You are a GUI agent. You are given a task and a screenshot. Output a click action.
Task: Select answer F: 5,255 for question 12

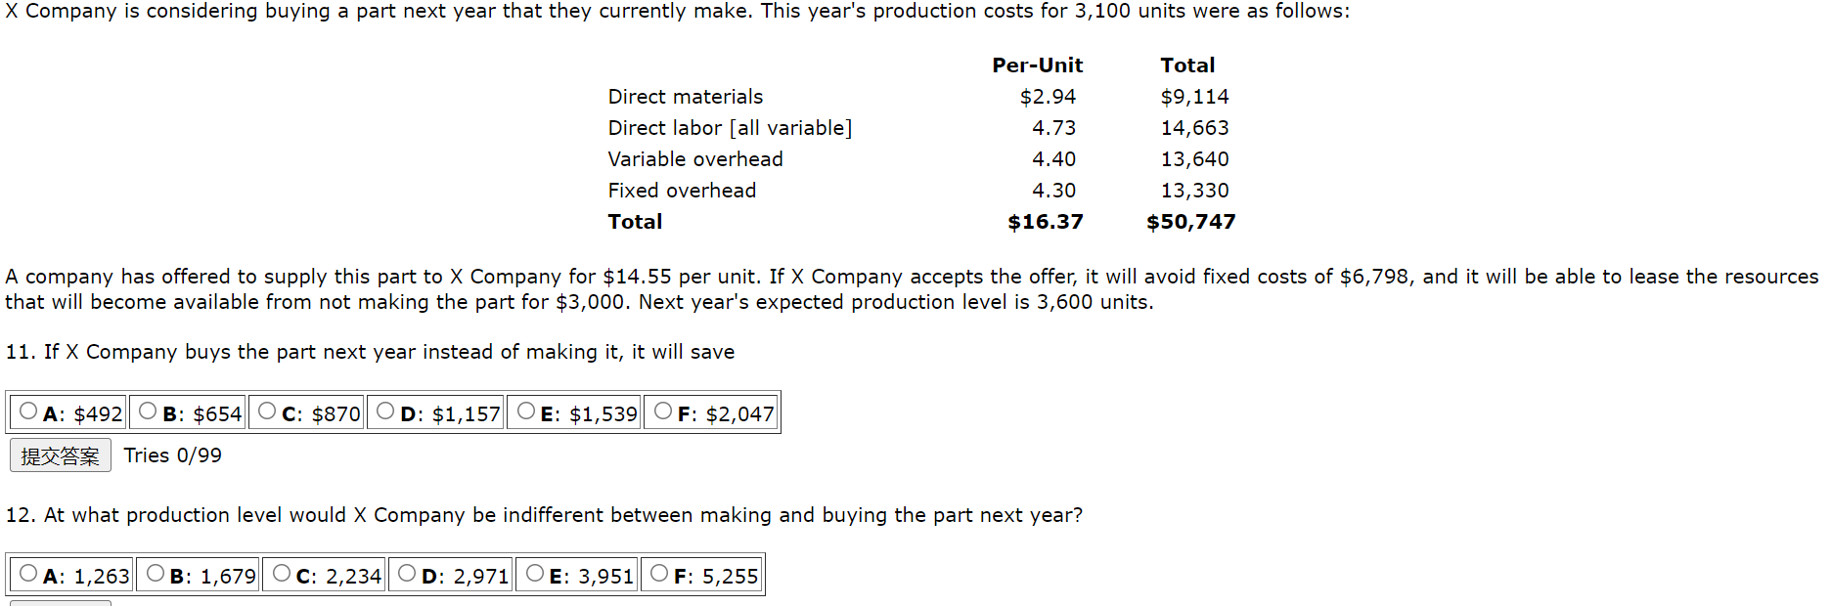[658, 574]
